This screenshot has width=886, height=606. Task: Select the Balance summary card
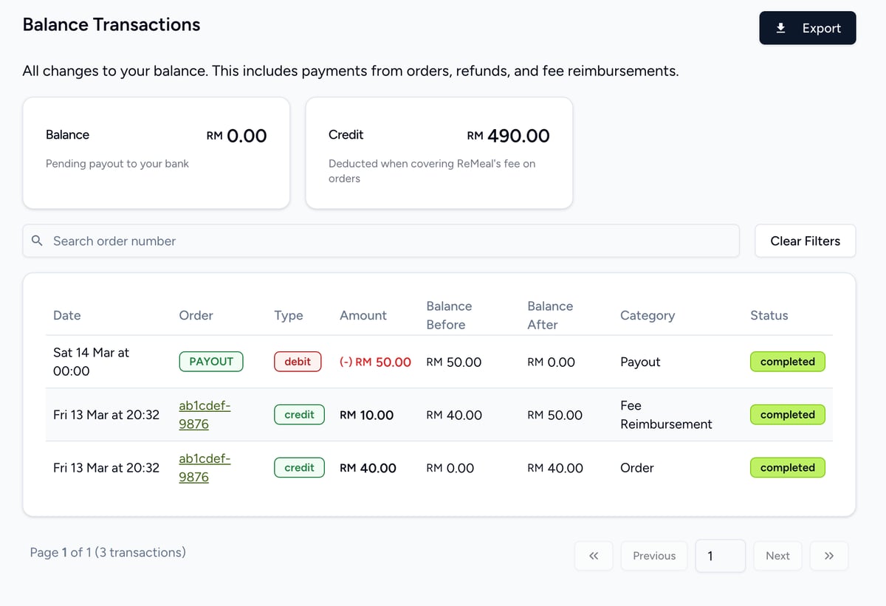[x=156, y=153]
